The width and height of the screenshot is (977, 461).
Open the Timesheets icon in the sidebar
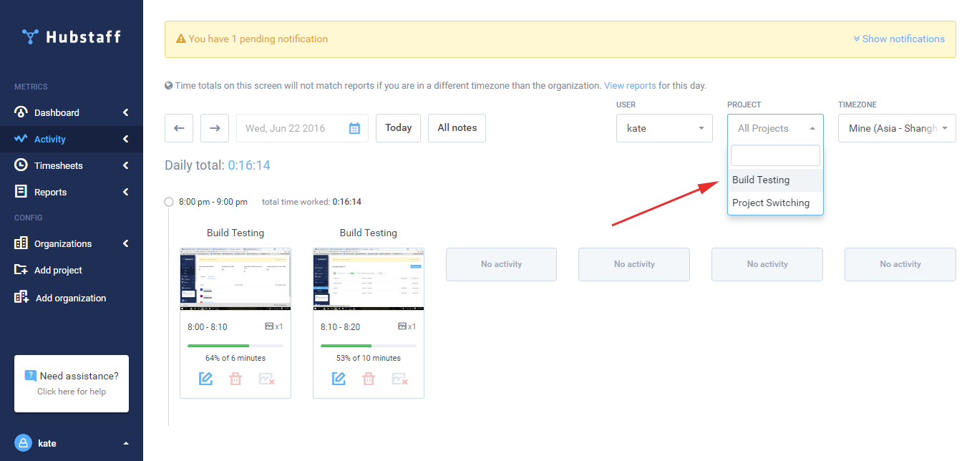(x=21, y=165)
